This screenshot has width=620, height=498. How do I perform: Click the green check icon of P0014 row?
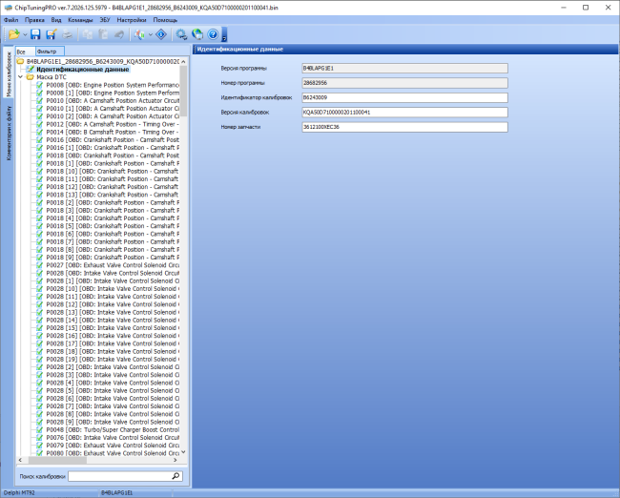tap(39, 132)
